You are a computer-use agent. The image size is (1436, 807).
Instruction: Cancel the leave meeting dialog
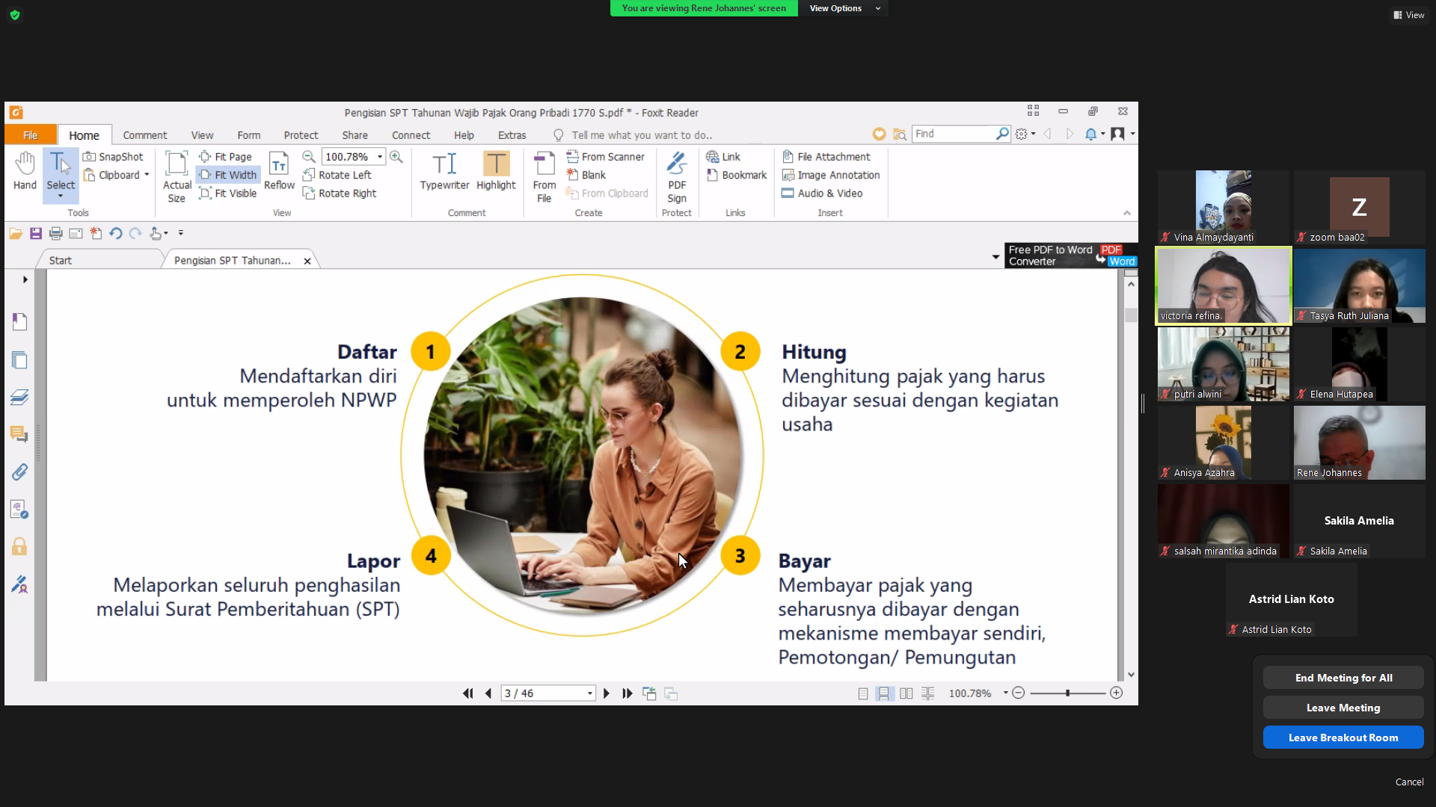pos(1409,782)
